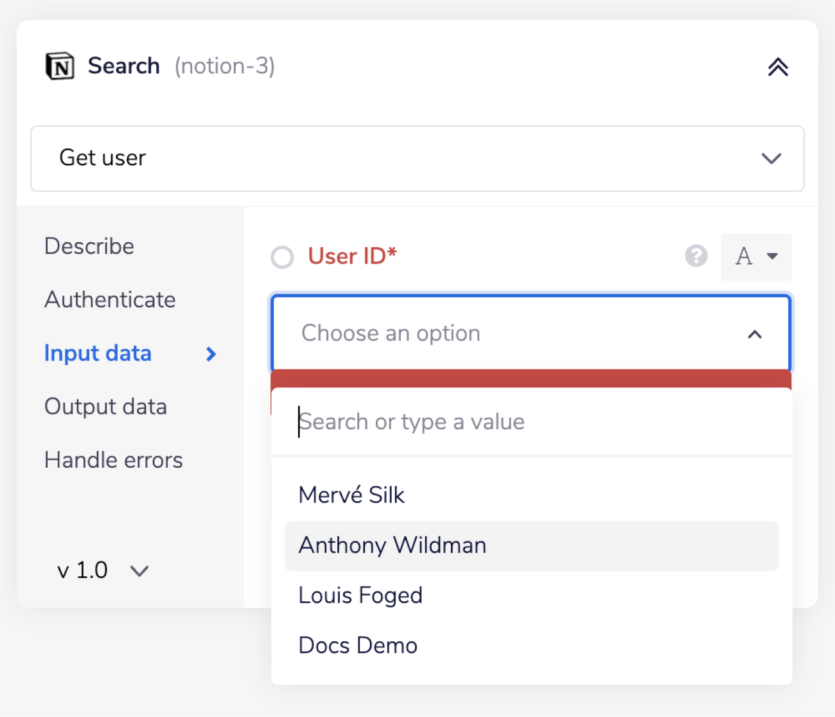
Task: Select Authenticate in the sidebar
Action: (109, 299)
